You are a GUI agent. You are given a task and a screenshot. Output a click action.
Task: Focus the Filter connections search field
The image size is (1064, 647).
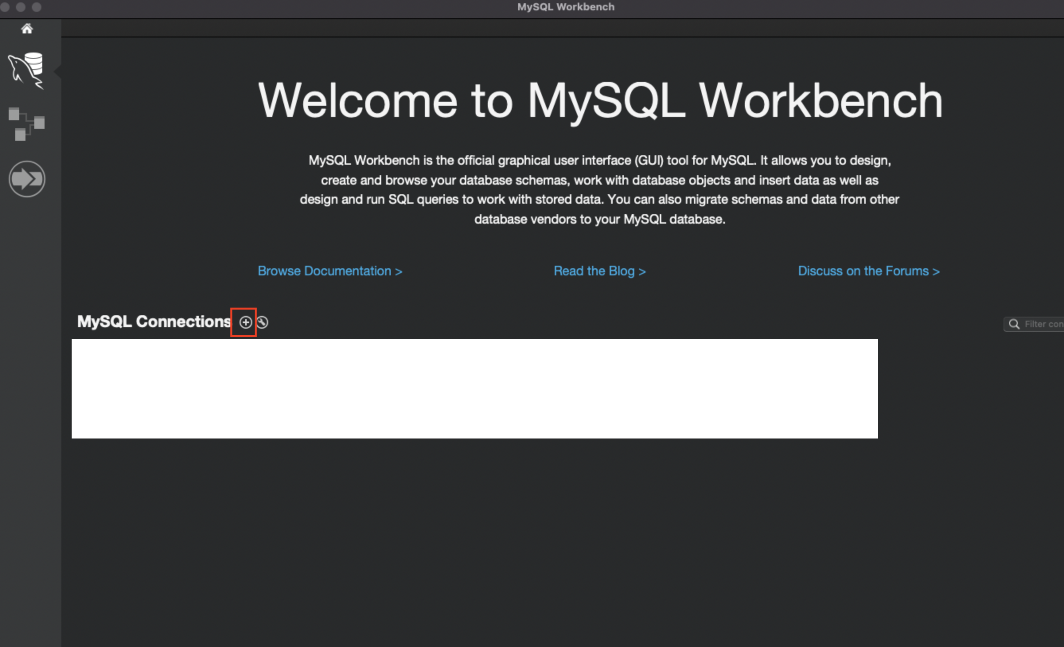click(x=1043, y=324)
